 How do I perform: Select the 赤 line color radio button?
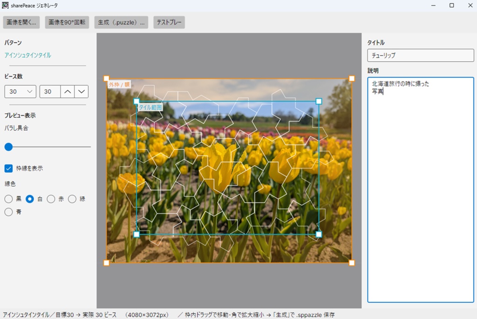[51, 199]
